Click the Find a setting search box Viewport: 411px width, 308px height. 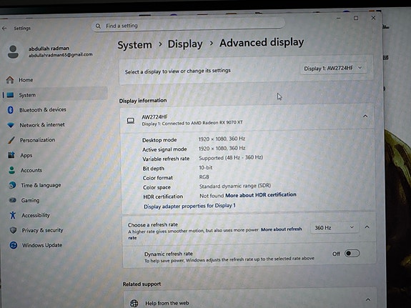point(188,26)
